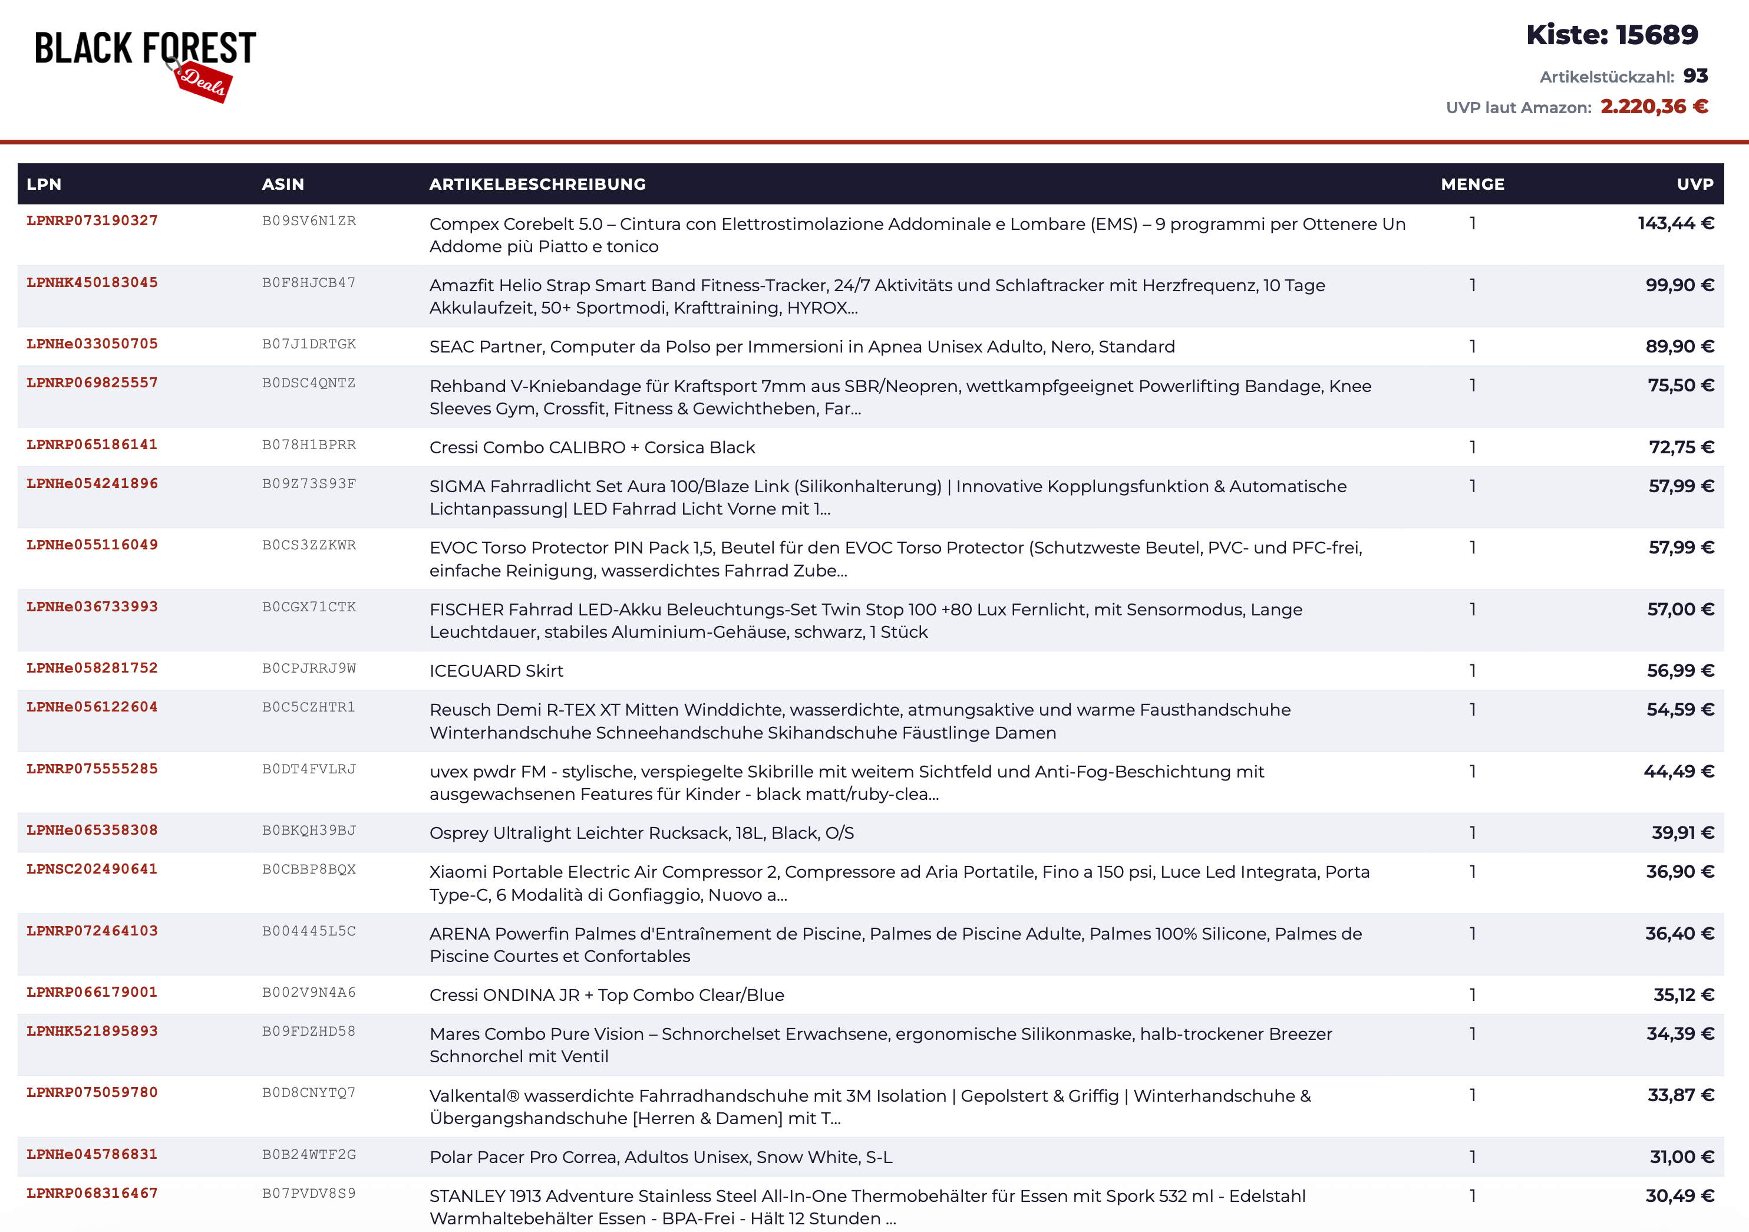This screenshot has width=1749, height=1232.
Task: Click the price 39,91 €
Action: pos(1683,833)
